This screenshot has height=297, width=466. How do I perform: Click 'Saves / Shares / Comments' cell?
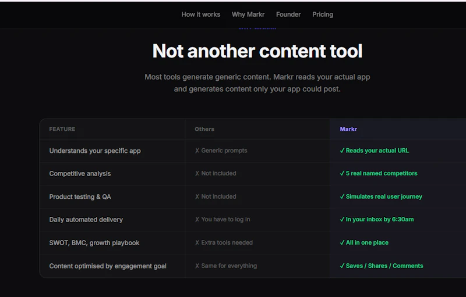[382, 266]
